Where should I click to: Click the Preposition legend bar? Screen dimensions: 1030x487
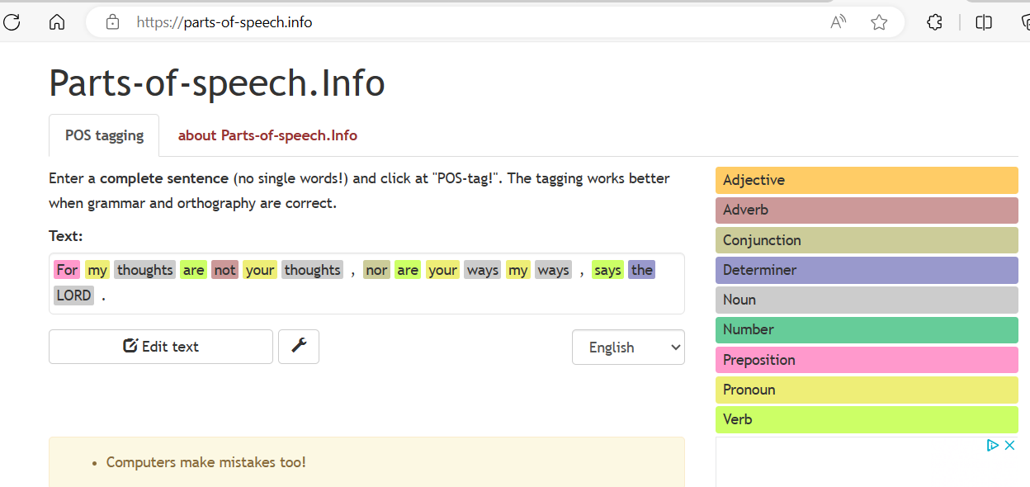tap(867, 360)
